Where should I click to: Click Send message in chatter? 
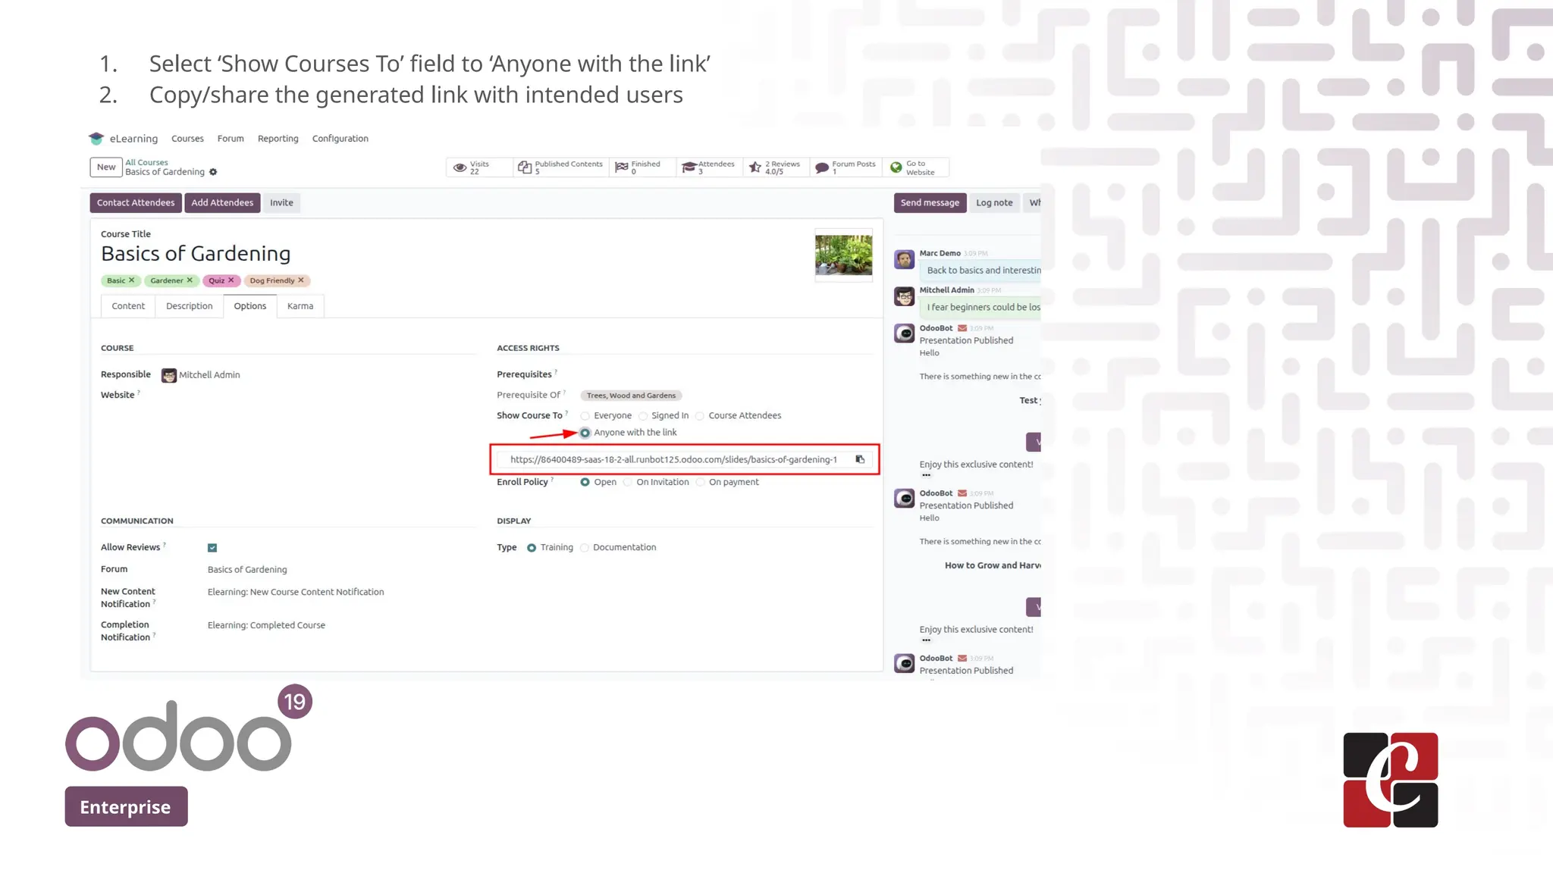point(930,203)
